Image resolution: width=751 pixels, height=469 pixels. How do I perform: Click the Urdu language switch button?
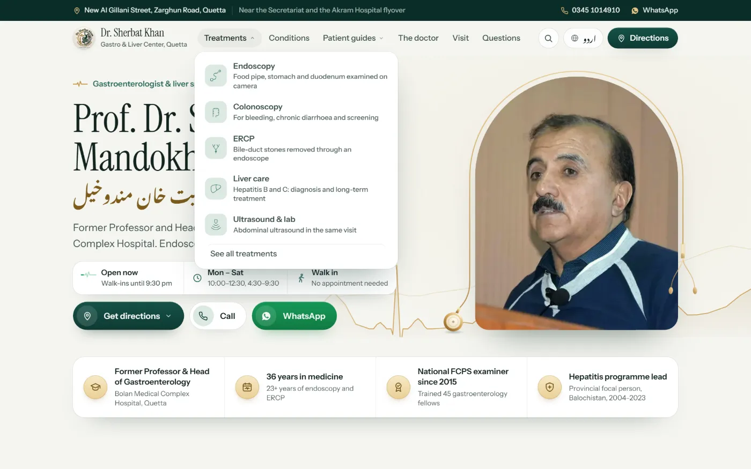[x=583, y=38]
